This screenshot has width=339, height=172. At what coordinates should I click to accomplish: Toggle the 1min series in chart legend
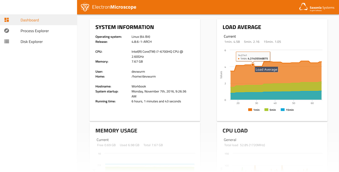coord(256,110)
